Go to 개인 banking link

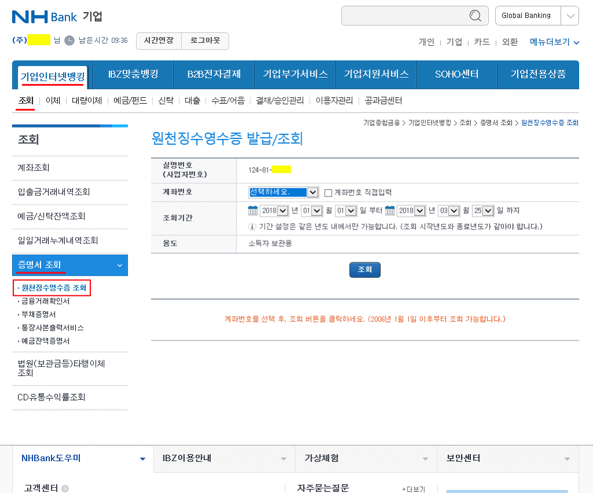click(x=426, y=42)
